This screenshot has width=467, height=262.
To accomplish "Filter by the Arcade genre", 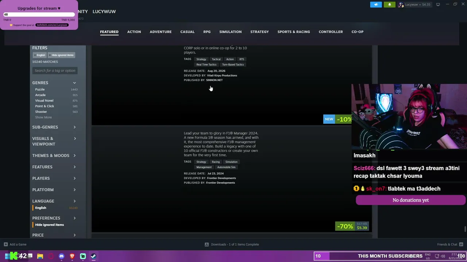I will (40, 95).
